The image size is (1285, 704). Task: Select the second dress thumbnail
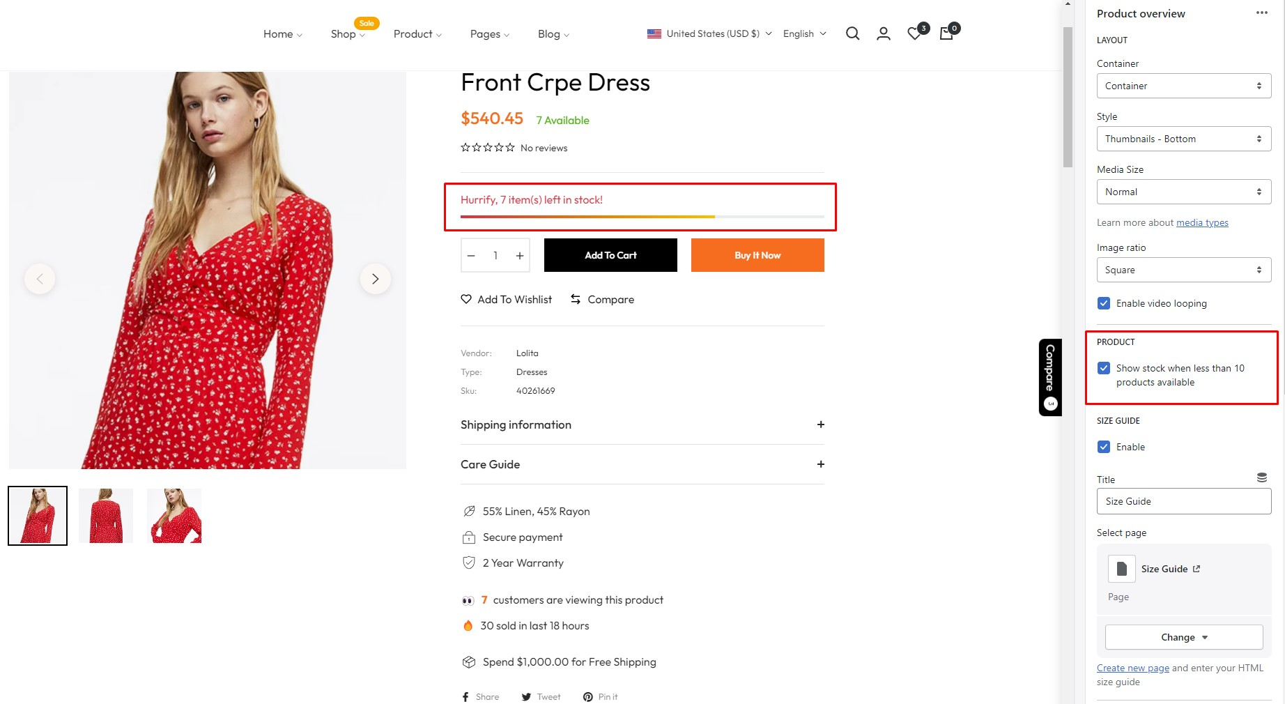pos(106,516)
